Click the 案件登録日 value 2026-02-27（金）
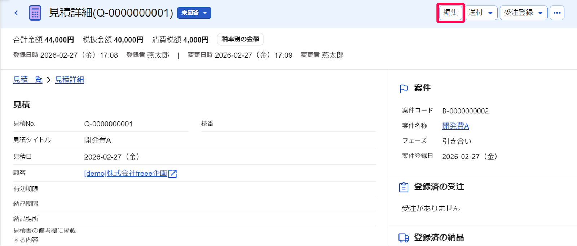This screenshot has width=577, height=246. [x=470, y=156]
